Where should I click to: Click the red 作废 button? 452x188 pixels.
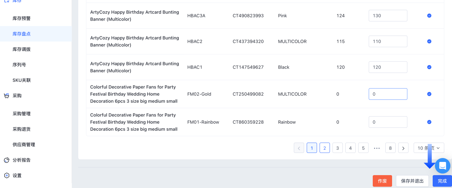[382, 181]
